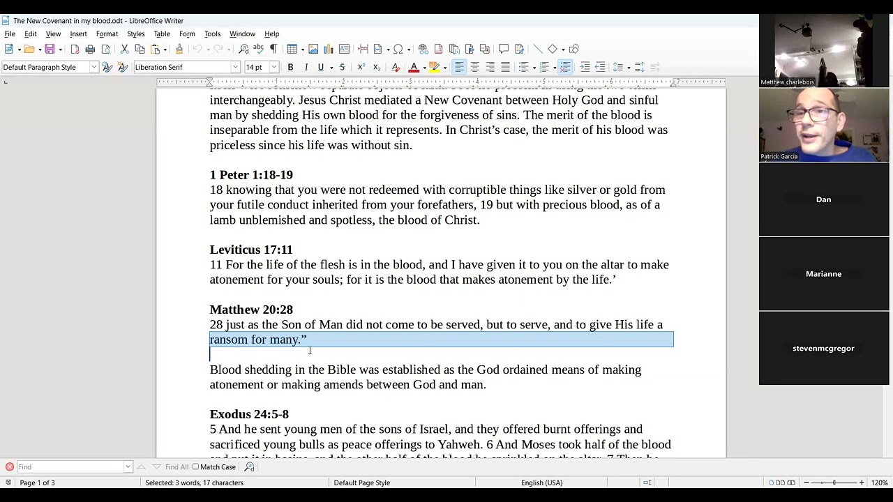Click the Spelling check icon

(x=258, y=49)
